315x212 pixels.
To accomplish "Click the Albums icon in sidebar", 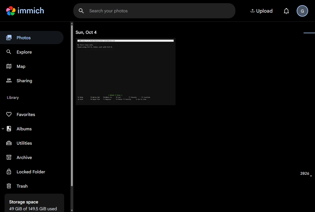I will (9, 129).
